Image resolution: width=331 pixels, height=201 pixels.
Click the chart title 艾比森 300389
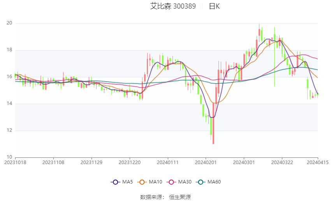173,6
